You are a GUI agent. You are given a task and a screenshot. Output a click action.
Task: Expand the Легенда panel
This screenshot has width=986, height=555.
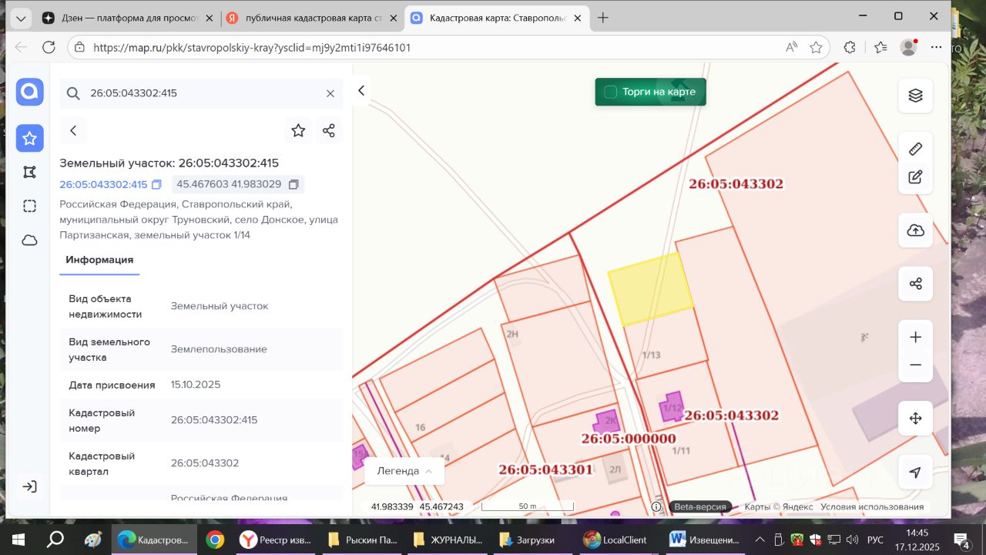click(x=404, y=471)
